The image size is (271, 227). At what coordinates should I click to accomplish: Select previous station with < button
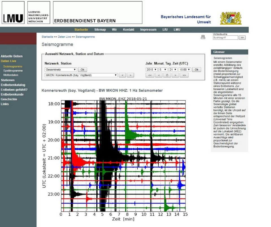click(x=122, y=75)
